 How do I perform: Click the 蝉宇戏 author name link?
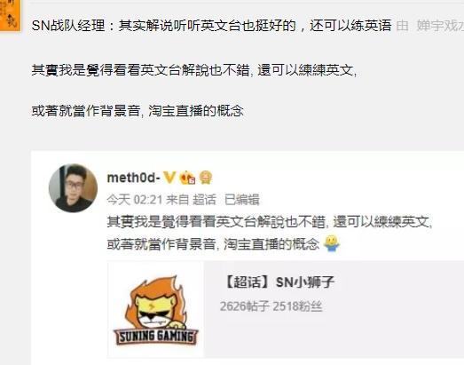click(440, 26)
